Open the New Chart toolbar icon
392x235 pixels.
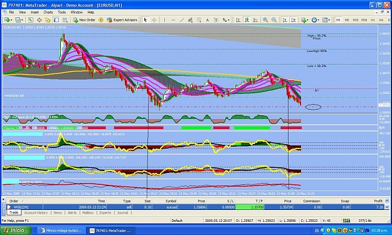click(x=7, y=20)
